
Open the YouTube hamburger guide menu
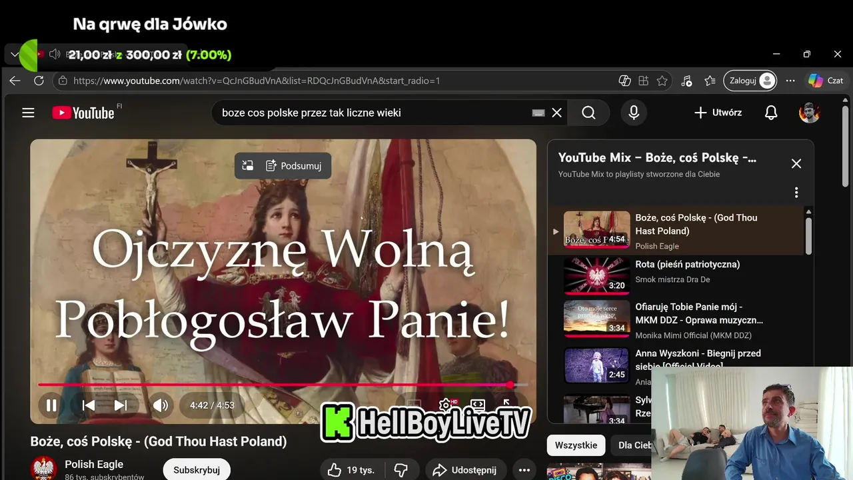[28, 113]
